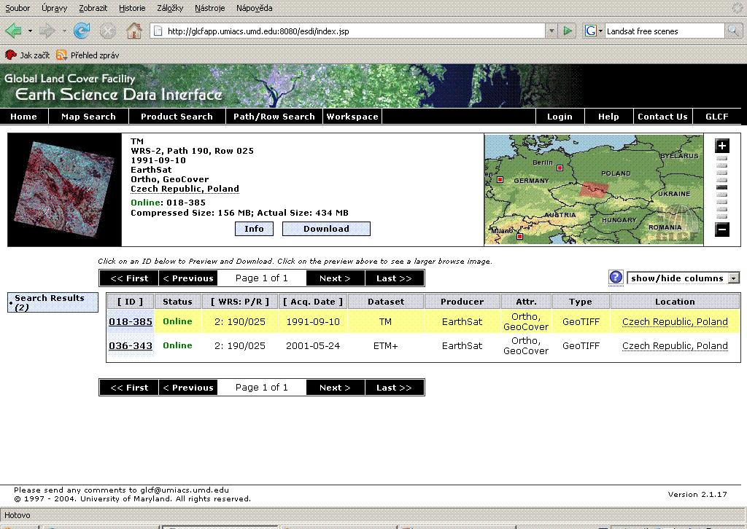This screenshot has height=529, width=747.
Task: Open the Úpravy menu
Action: coord(54,8)
